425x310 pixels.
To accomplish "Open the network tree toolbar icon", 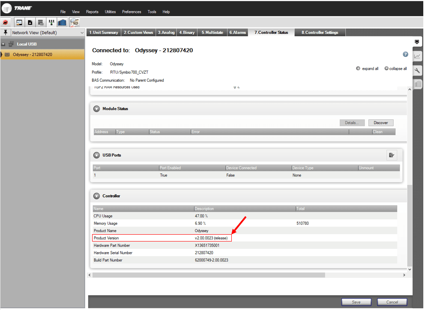I will [51, 22].
